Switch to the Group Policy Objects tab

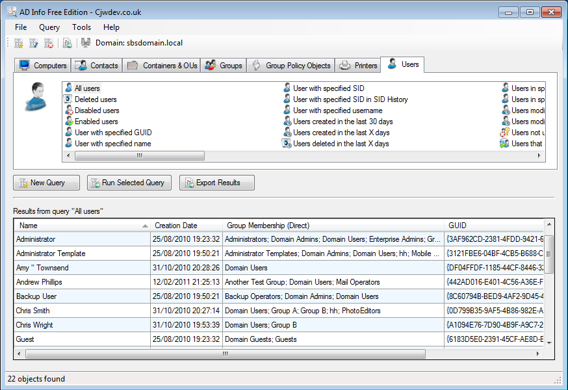[x=291, y=66]
